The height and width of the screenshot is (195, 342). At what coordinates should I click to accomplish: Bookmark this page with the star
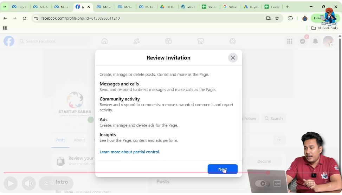[x=277, y=18]
